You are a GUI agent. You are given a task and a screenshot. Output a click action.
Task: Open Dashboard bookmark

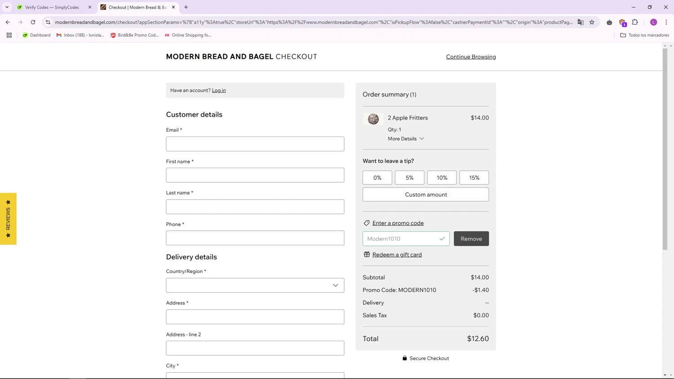click(x=36, y=35)
